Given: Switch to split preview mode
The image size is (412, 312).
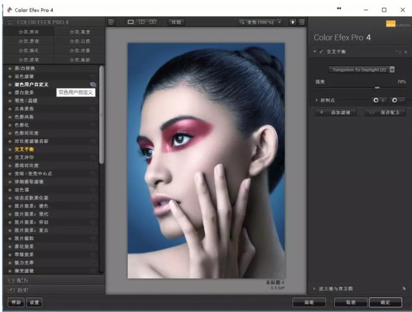Looking at the screenshot, I should [x=141, y=22].
